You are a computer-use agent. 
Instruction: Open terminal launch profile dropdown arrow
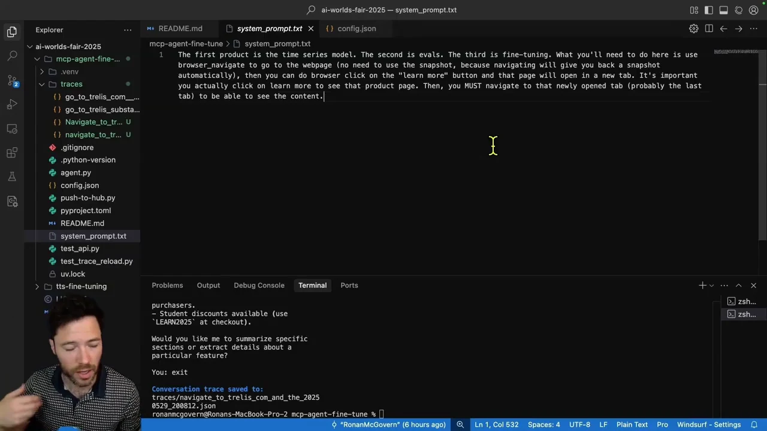[x=711, y=286]
